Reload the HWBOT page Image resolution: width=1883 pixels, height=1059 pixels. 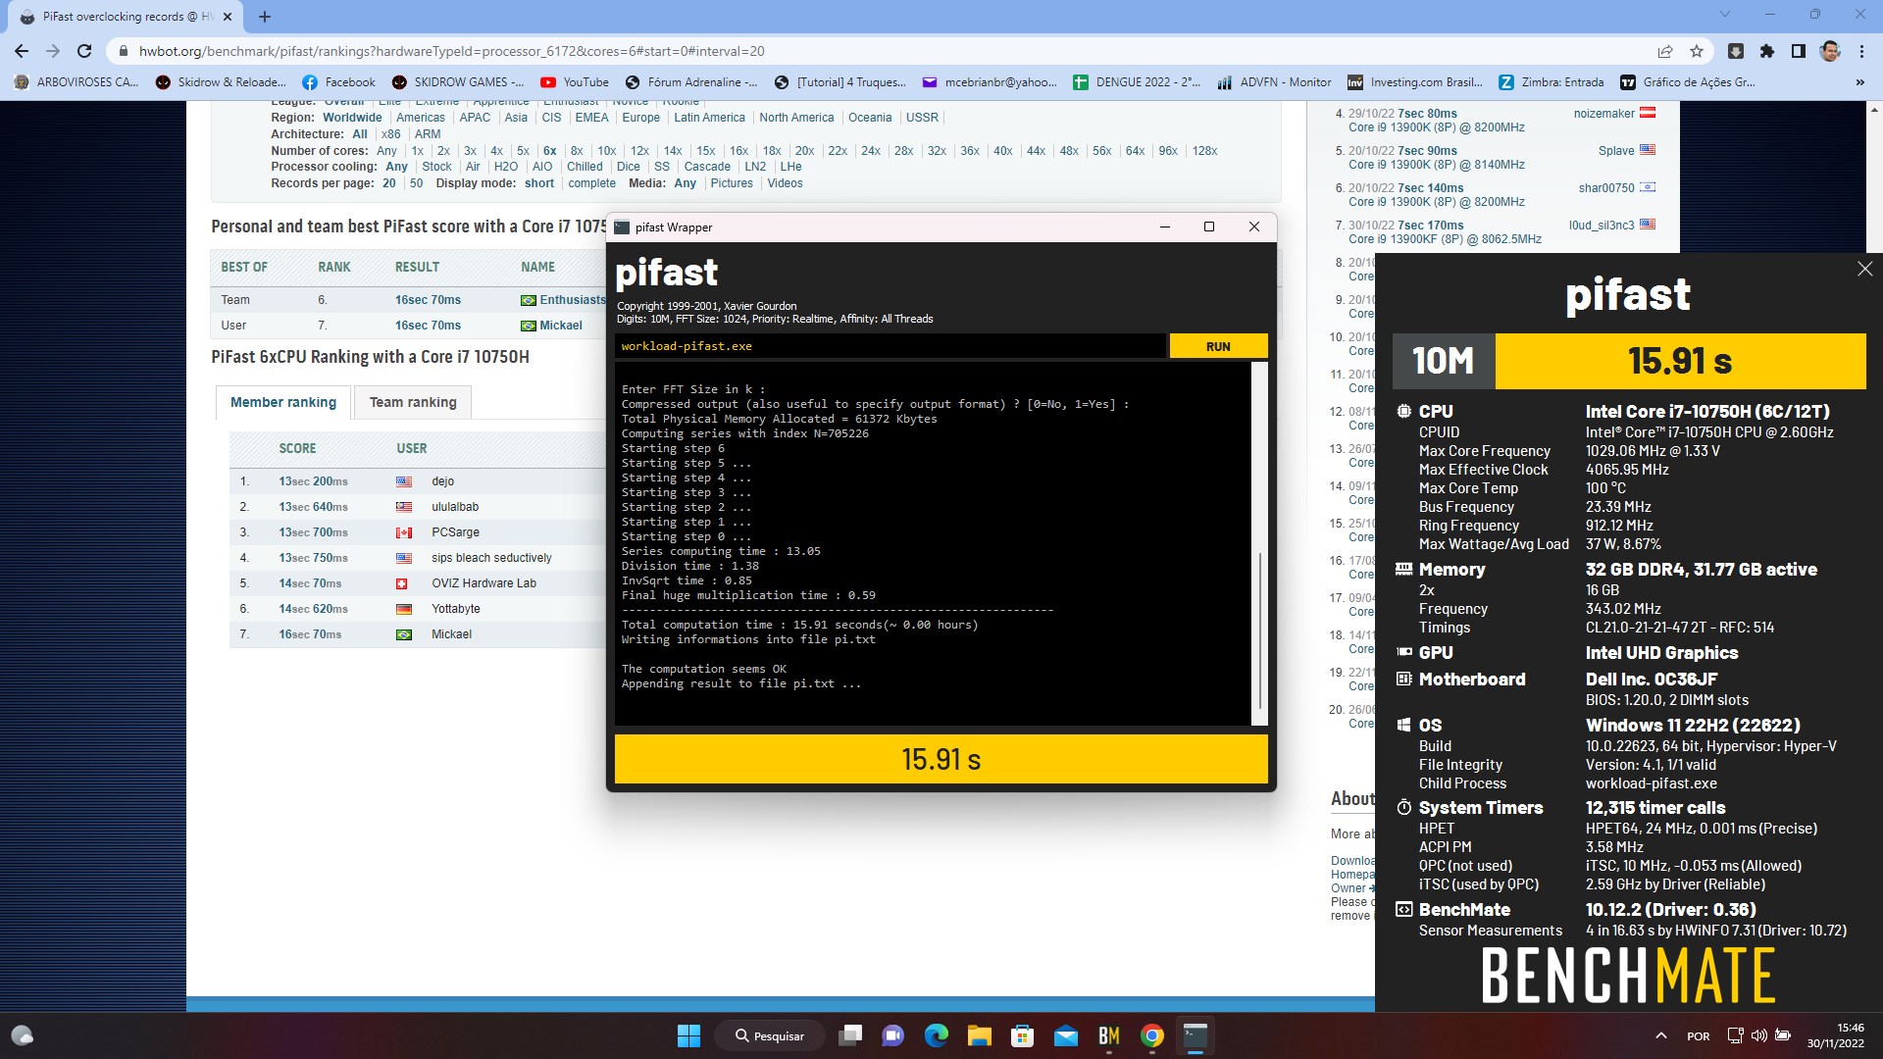84,51
